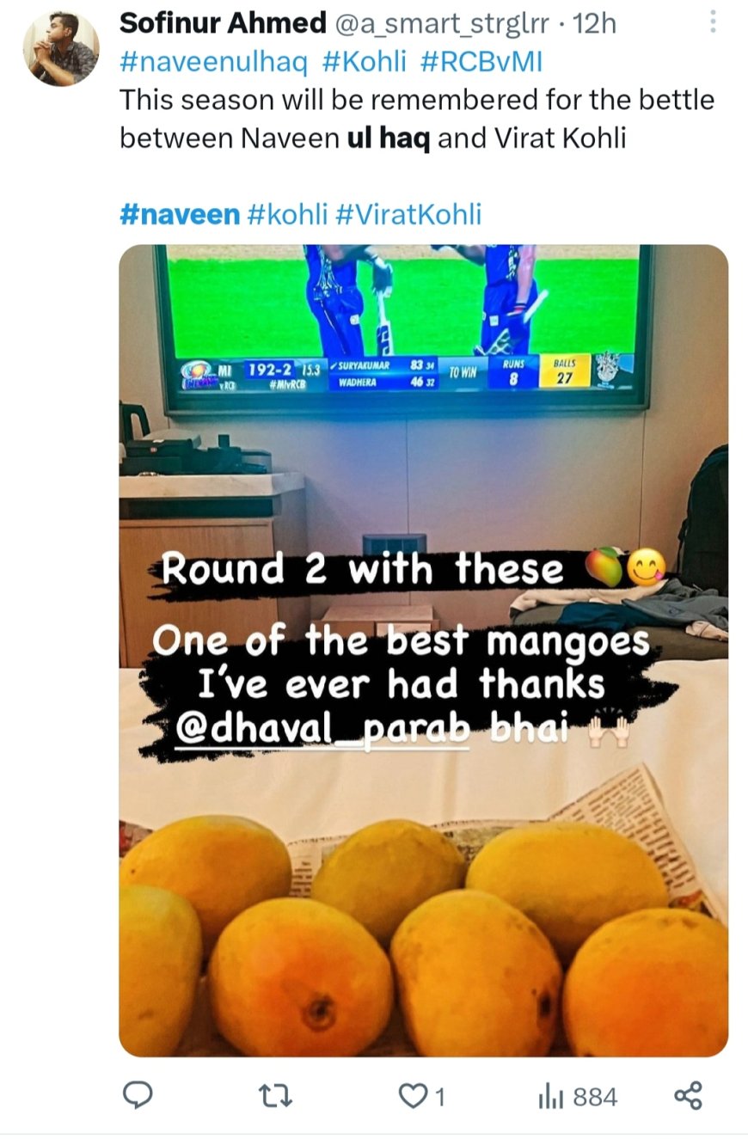This screenshot has width=748, height=1139.
Task: View tweet analytics showing 884
Action: pos(577,1096)
